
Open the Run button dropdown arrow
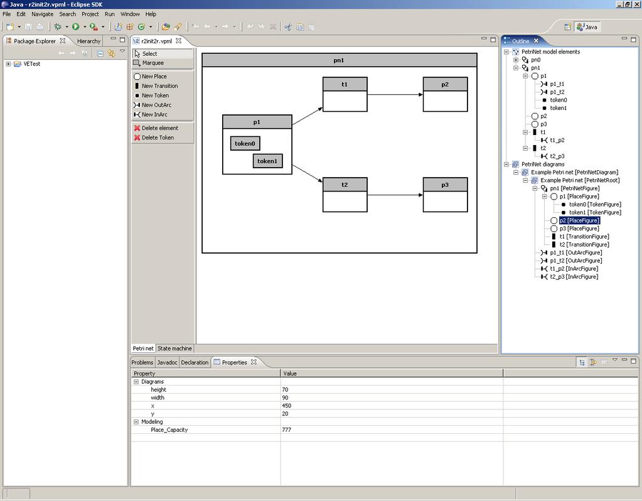click(x=85, y=27)
